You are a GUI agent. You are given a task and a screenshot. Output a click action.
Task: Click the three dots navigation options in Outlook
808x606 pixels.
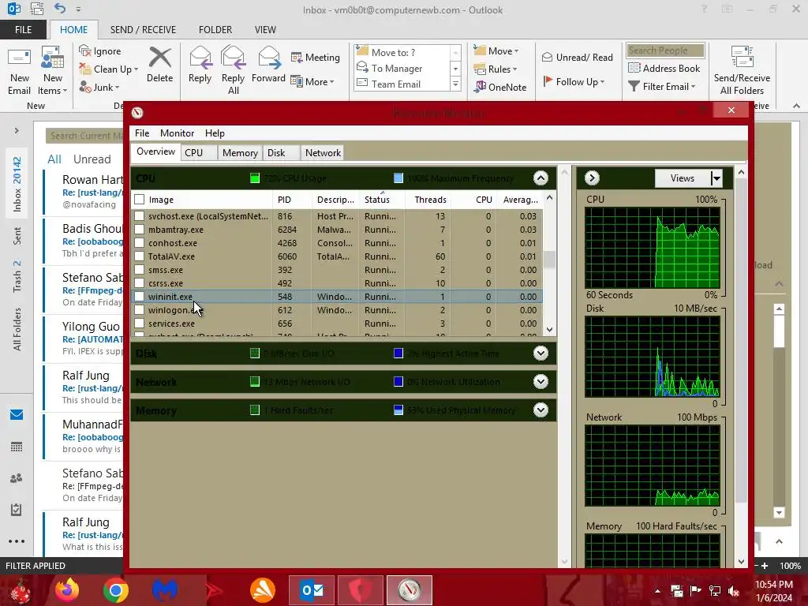[17, 541]
